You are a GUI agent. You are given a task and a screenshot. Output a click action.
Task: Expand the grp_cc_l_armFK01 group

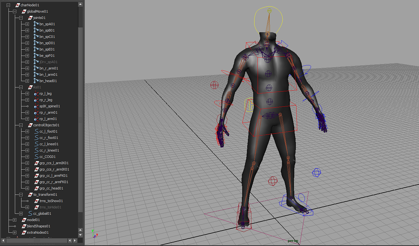click(x=27, y=176)
